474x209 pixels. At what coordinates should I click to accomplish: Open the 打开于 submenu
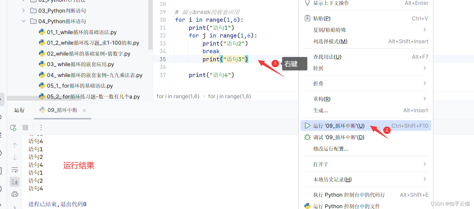point(366,164)
